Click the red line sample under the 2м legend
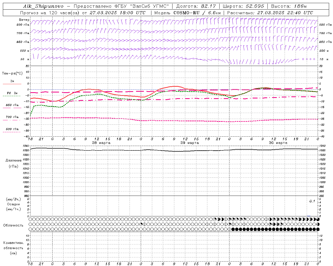 pyautogui.click(x=12, y=84)
